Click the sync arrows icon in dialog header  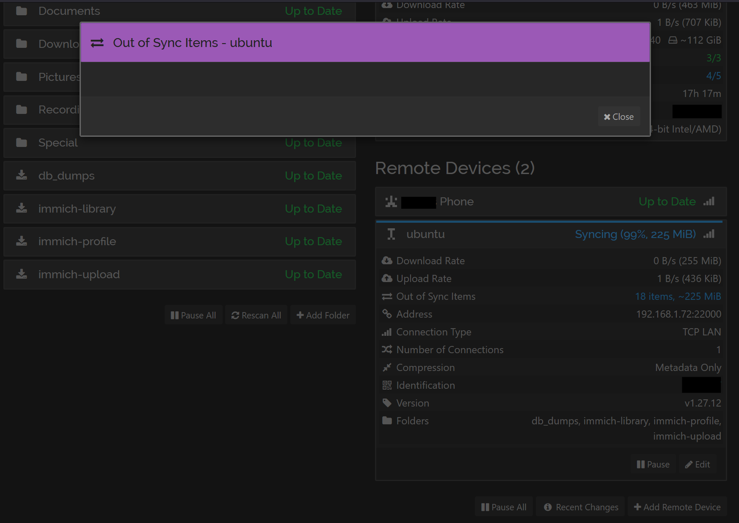pos(97,43)
